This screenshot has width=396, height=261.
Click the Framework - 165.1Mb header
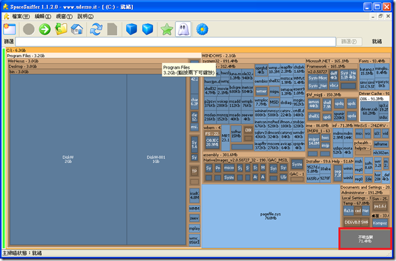tap(331, 66)
